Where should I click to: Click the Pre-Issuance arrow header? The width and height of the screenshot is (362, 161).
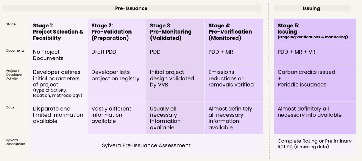tap(133, 8)
